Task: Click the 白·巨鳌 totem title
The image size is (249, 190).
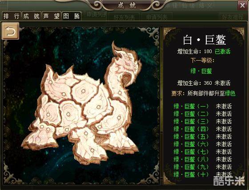Action: pyautogui.click(x=204, y=40)
